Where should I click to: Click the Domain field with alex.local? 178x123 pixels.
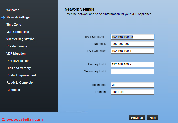click(x=132, y=92)
